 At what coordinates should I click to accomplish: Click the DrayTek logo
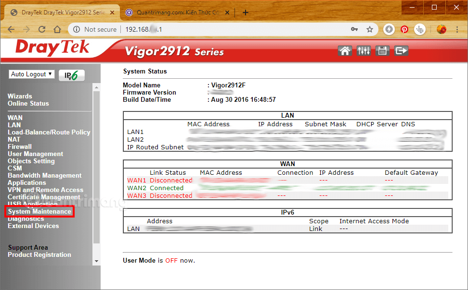(x=52, y=48)
